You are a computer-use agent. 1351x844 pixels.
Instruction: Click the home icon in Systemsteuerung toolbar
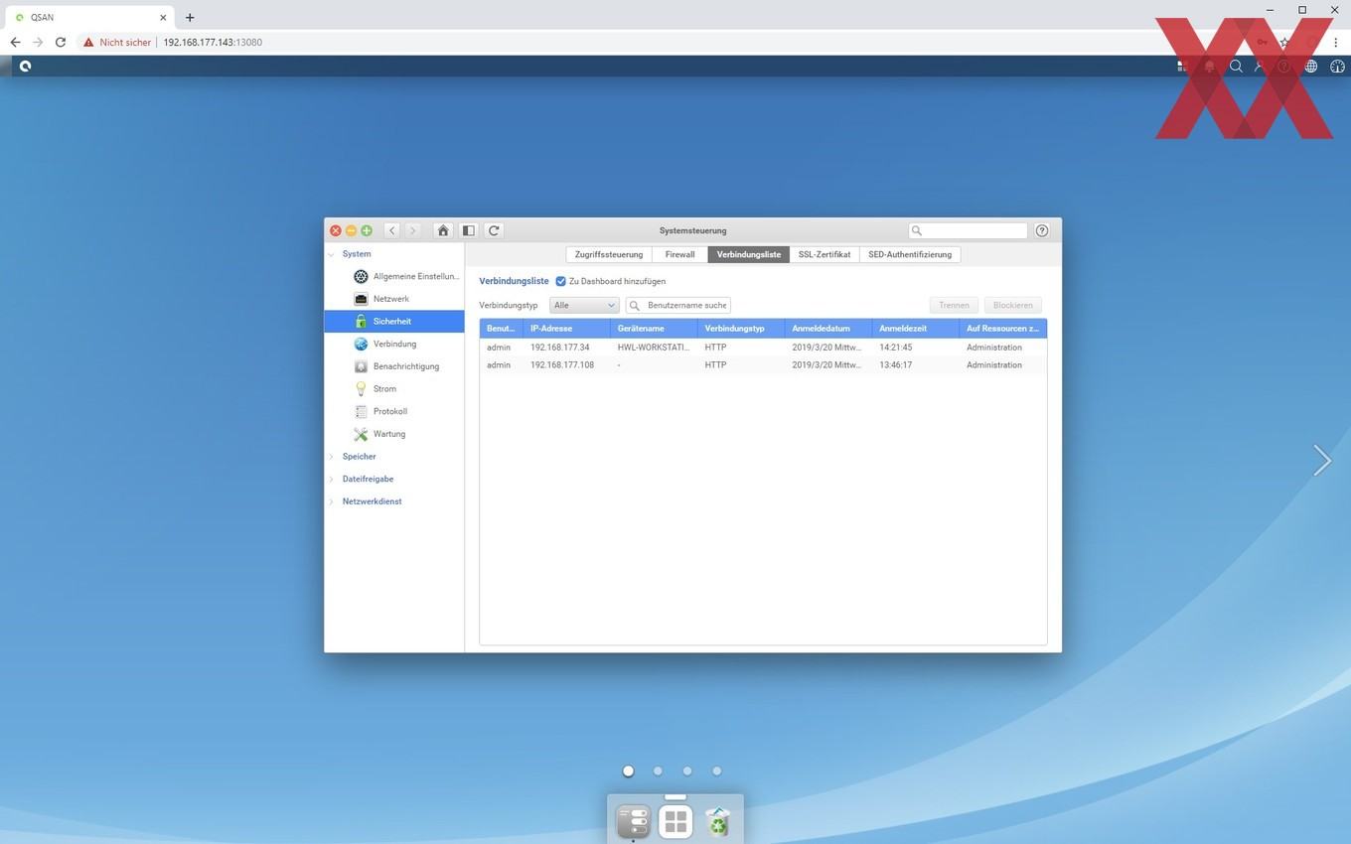(x=443, y=230)
